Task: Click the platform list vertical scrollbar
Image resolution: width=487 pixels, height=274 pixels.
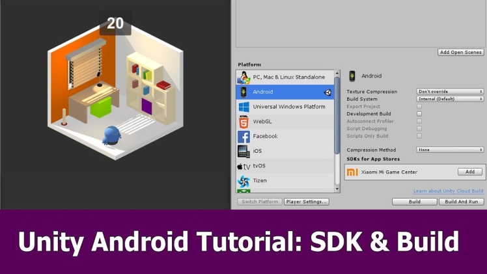Action: coord(337,130)
